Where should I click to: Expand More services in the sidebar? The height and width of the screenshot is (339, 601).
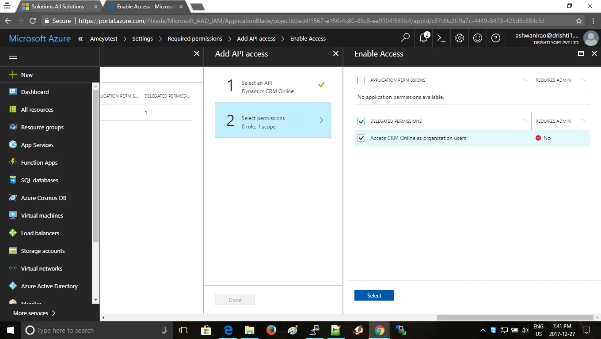34,313
